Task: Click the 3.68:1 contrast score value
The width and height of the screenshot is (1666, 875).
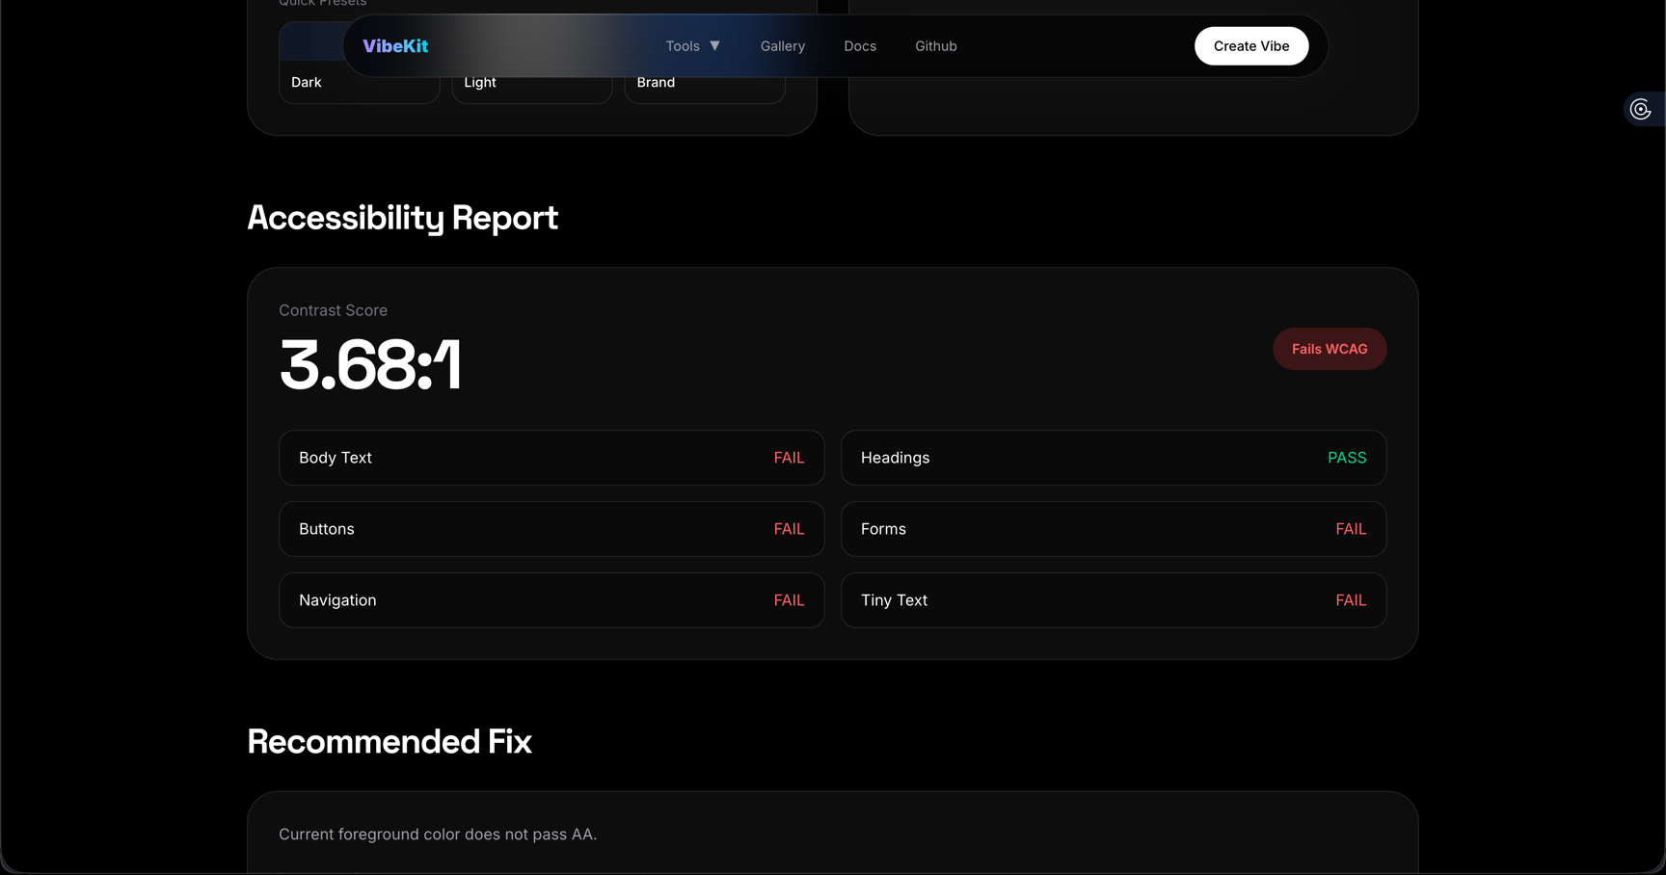Action: (x=370, y=365)
